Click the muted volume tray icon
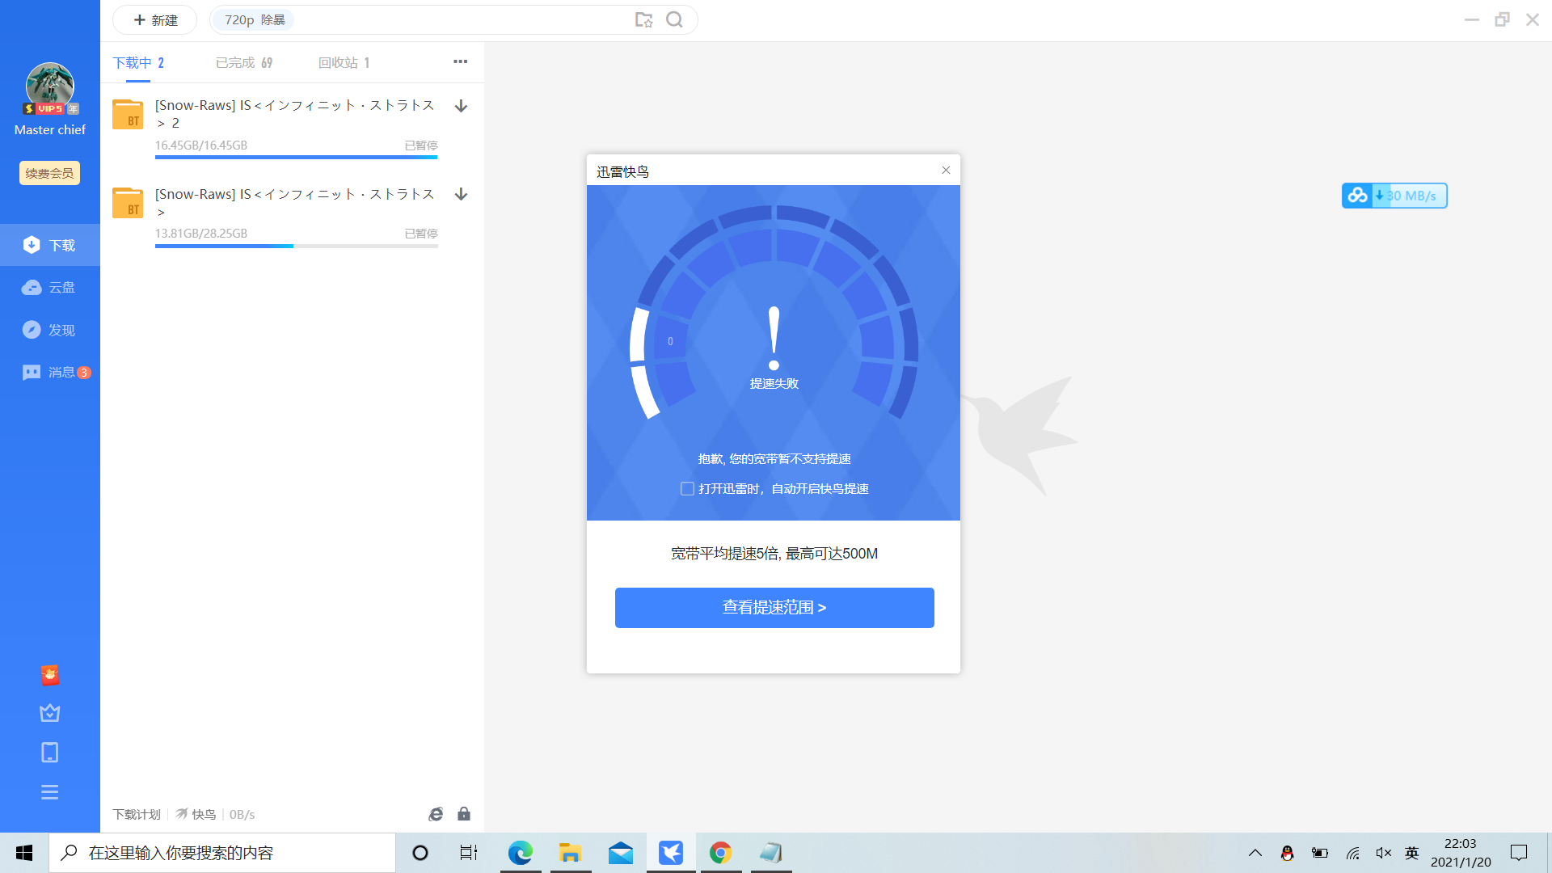This screenshot has width=1552, height=873. click(x=1384, y=853)
